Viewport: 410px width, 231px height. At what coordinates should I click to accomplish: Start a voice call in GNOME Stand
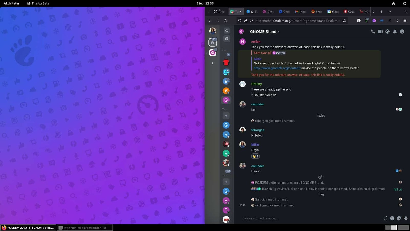pos(373,32)
